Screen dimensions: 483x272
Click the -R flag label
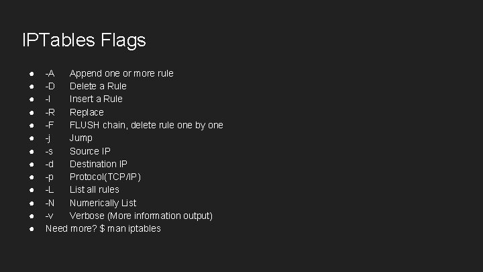point(50,112)
